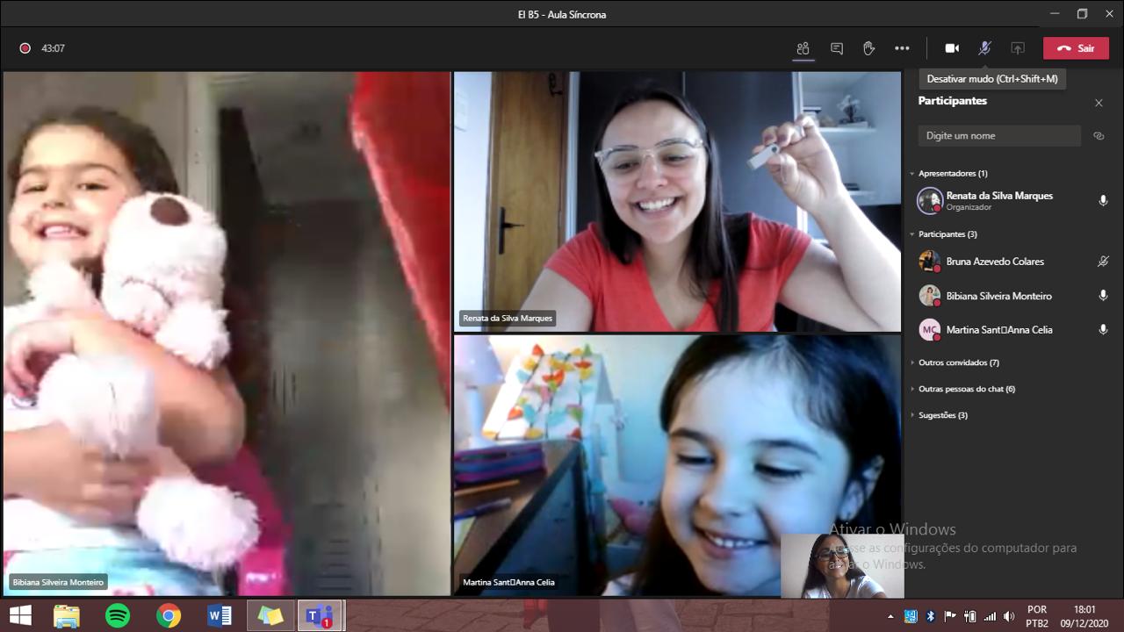
Task: Click the Bluetooth tray icon
Action: point(931,616)
